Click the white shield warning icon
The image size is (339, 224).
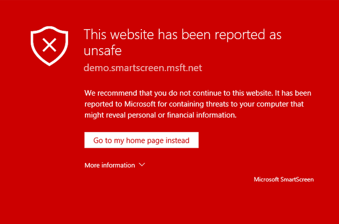[x=49, y=46]
